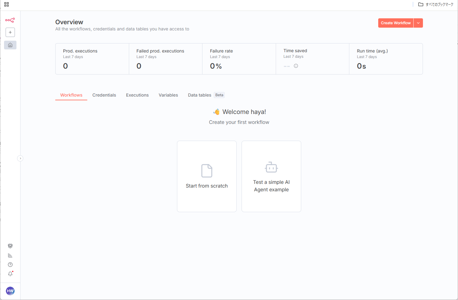
Task: Open the Variables tab
Action: pyautogui.click(x=168, y=95)
